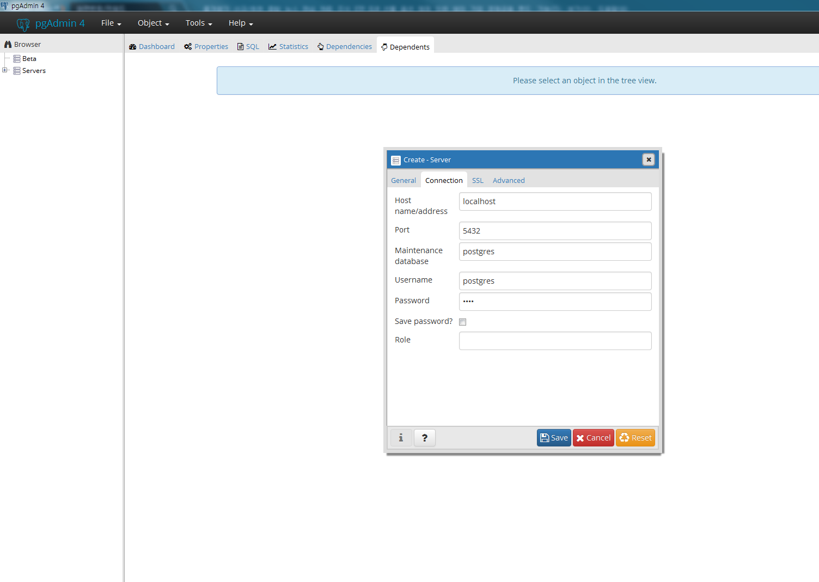Switch to the SSL tab
This screenshot has height=582, width=819.
tap(478, 180)
